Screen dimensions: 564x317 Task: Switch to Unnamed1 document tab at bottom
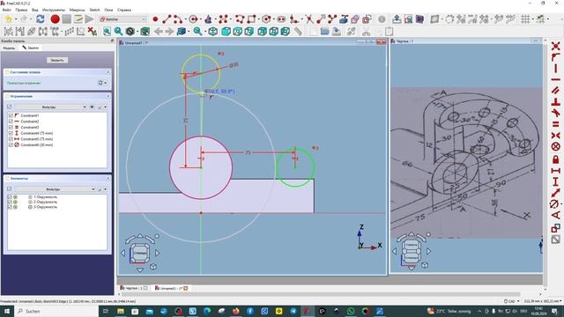point(171,288)
